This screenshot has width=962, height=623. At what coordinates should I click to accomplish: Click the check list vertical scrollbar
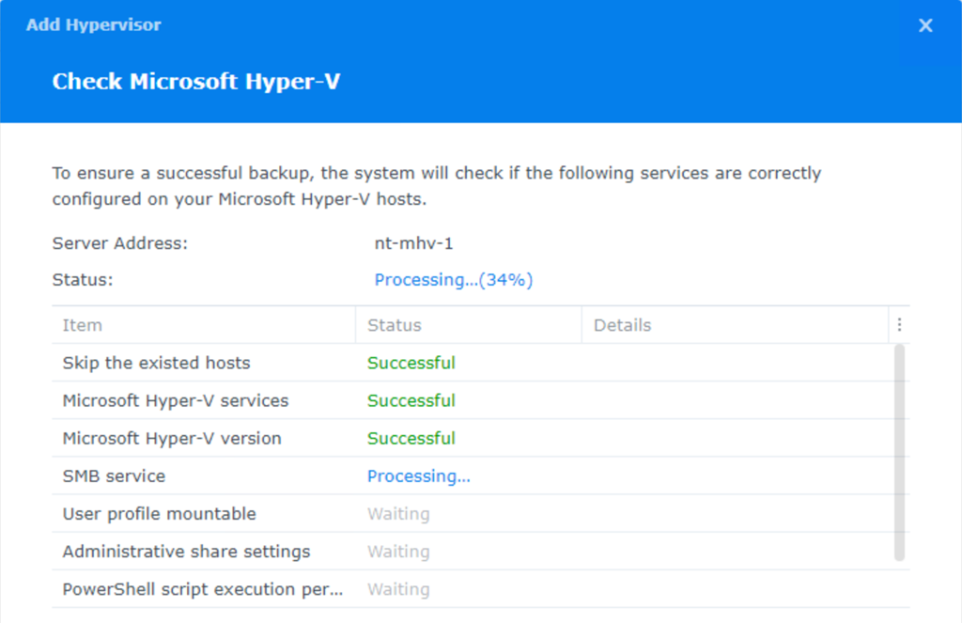tap(899, 451)
